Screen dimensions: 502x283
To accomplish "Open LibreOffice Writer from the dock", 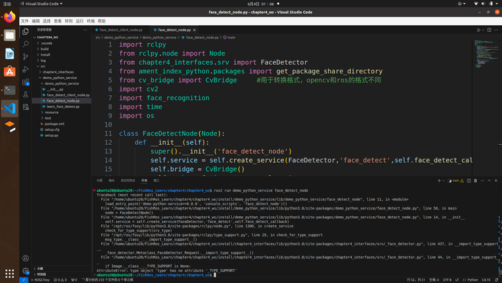I will pos(10,54).
